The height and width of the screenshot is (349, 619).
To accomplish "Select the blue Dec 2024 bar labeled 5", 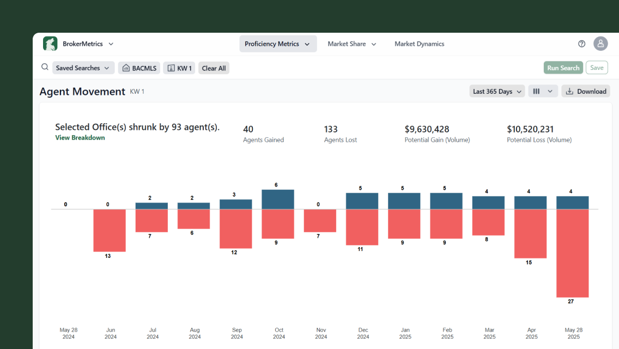I will (362, 201).
